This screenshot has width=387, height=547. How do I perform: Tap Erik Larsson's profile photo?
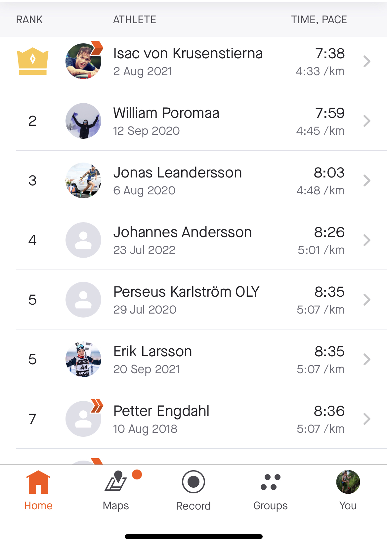(83, 359)
